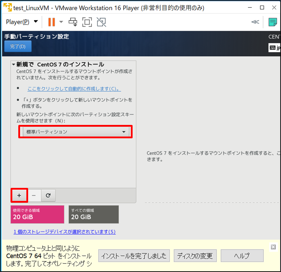
Task: Click the インストールを完了しました button
Action: click(x=134, y=256)
